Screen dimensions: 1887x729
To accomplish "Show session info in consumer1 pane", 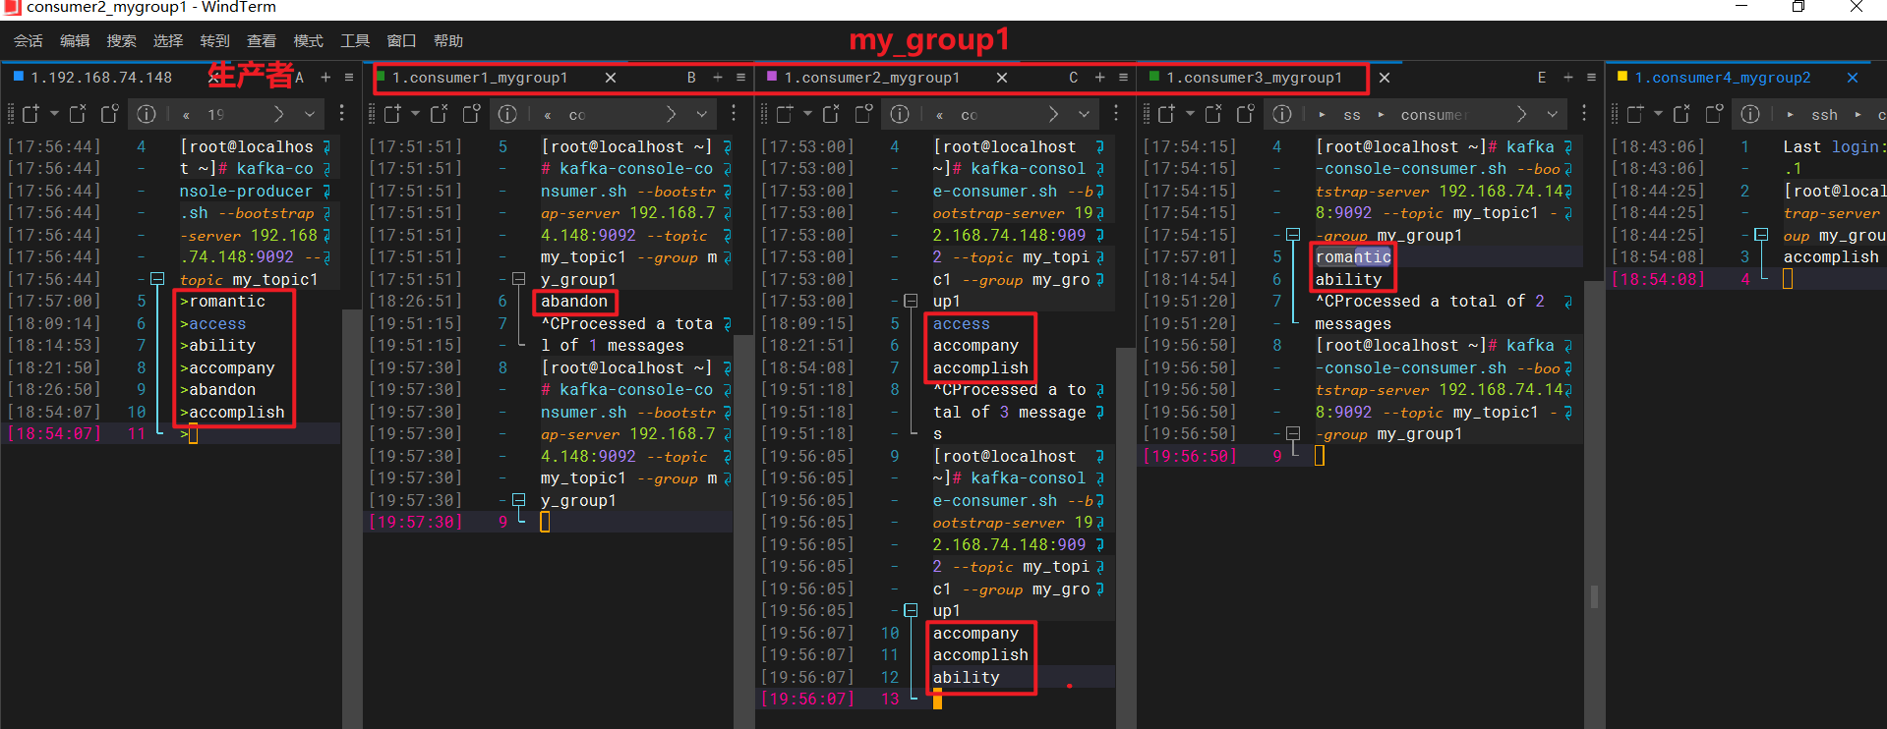I will (508, 114).
